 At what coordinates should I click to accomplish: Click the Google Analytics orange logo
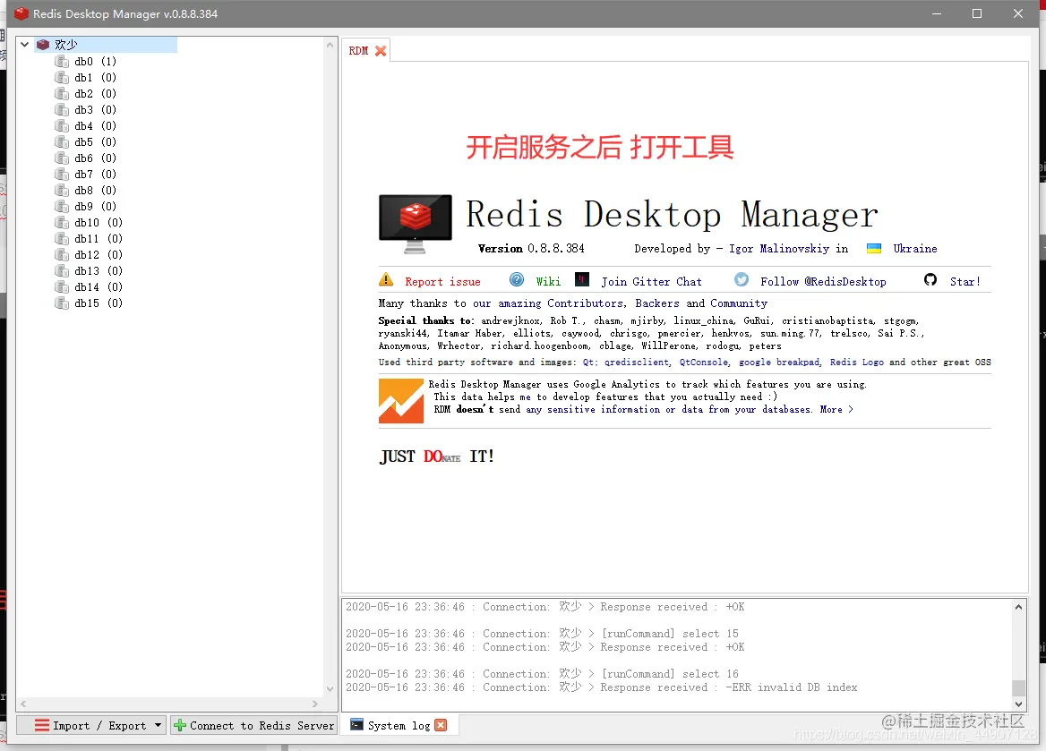click(x=401, y=401)
